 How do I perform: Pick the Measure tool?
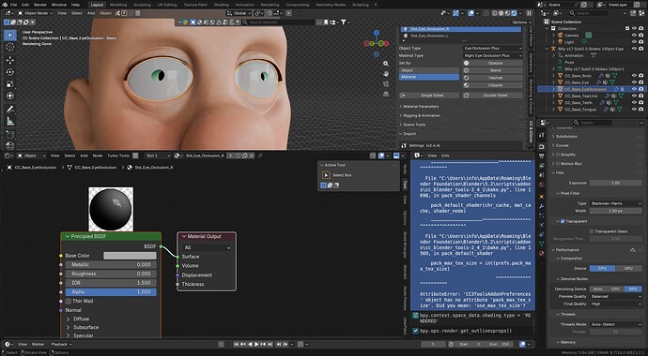pyautogui.click(x=10, y=122)
